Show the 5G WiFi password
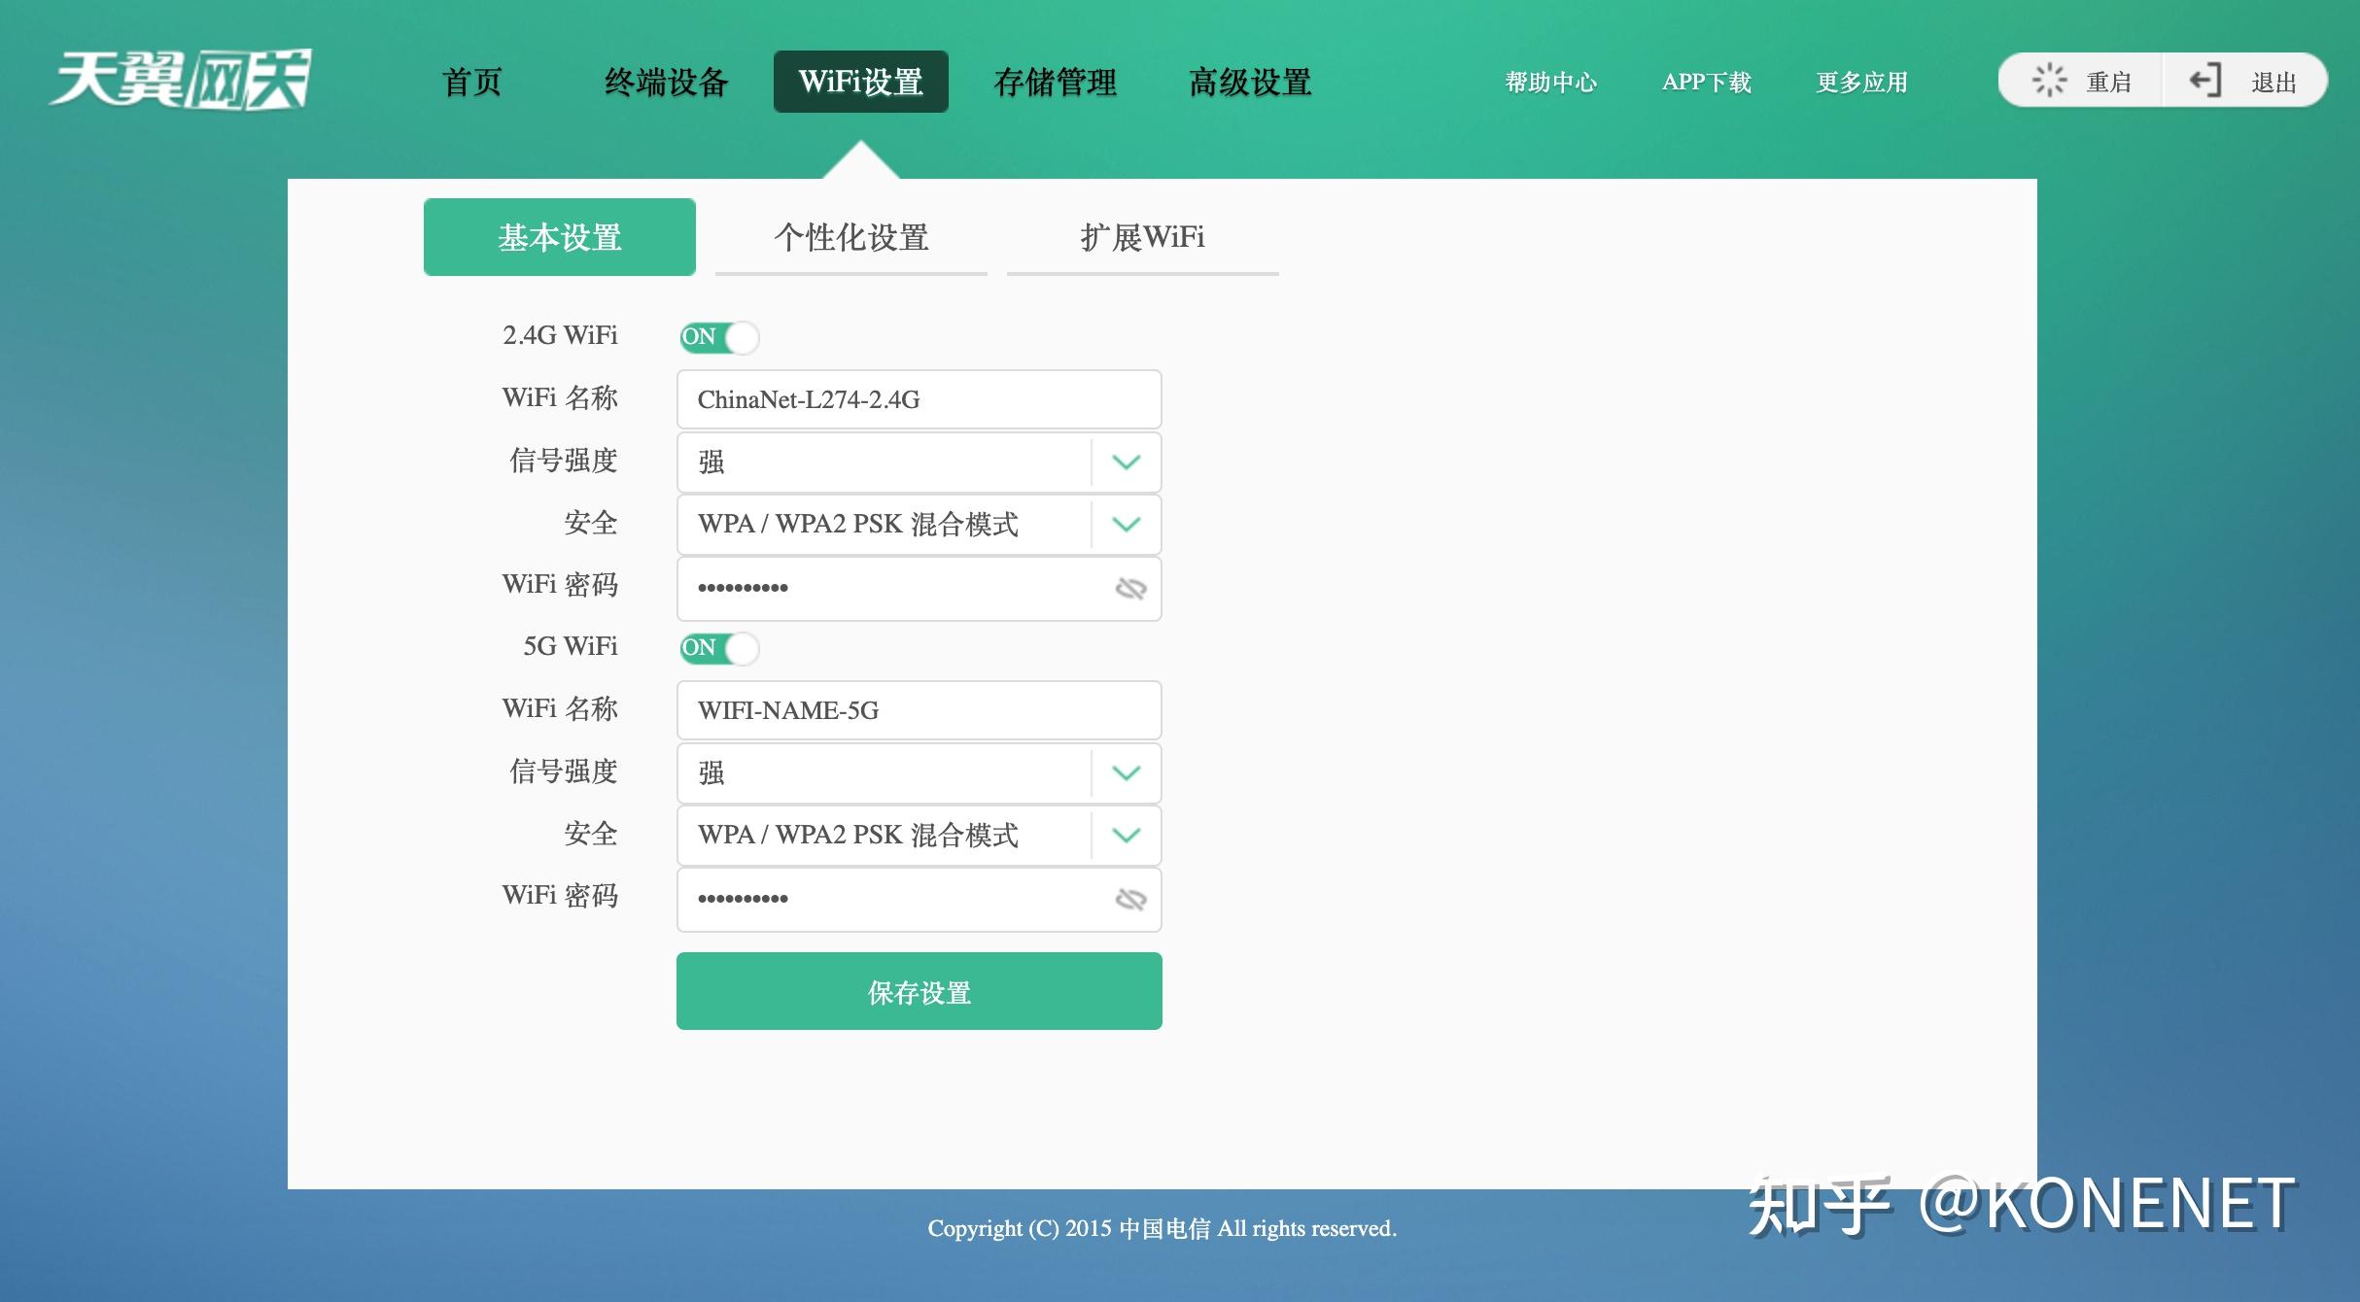This screenshot has width=2360, height=1302. pyautogui.click(x=1130, y=899)
